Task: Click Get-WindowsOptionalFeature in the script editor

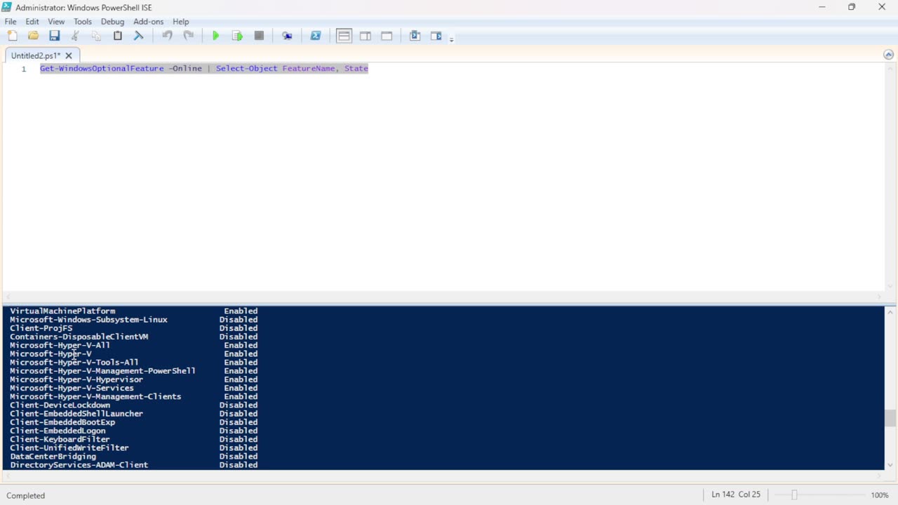Action: click(102, 68)
